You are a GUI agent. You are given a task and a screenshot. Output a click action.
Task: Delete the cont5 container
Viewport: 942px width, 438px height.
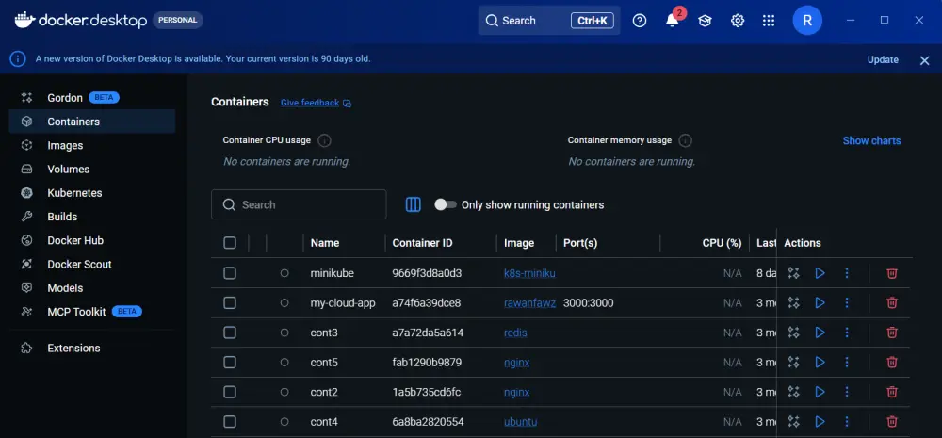tap(892, 363)
